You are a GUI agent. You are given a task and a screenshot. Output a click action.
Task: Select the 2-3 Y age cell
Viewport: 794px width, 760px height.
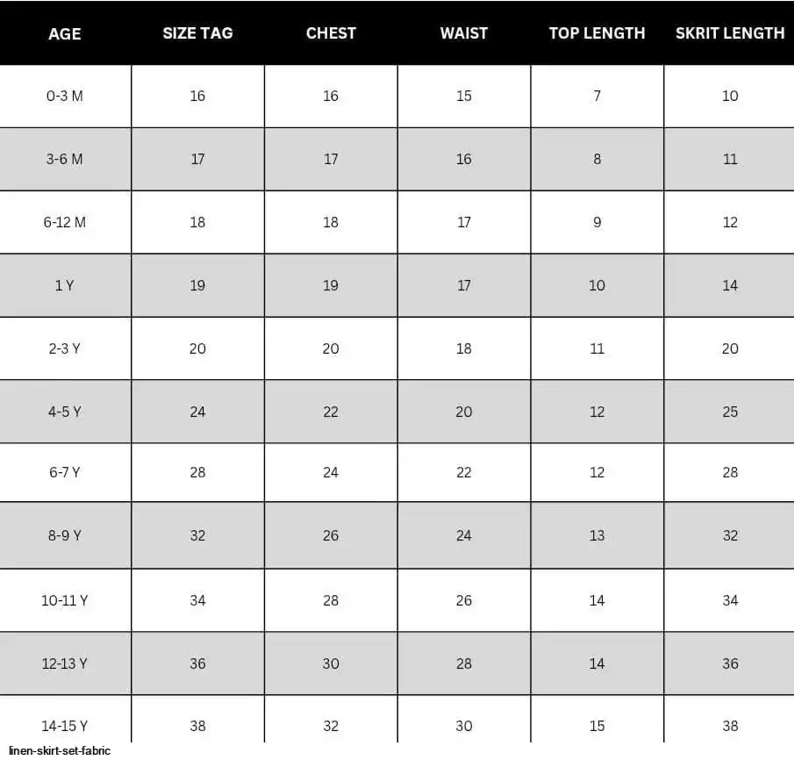[x=65, y=348]
